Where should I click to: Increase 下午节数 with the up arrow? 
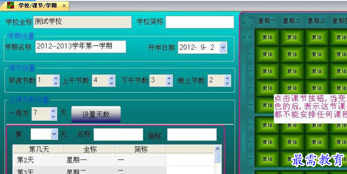(169, 78)
